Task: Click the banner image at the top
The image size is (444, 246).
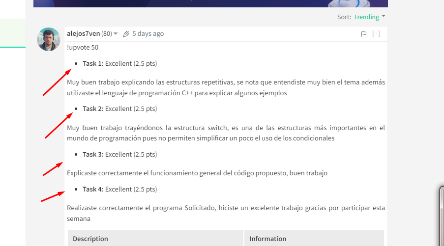Action: tap(210, 3)
